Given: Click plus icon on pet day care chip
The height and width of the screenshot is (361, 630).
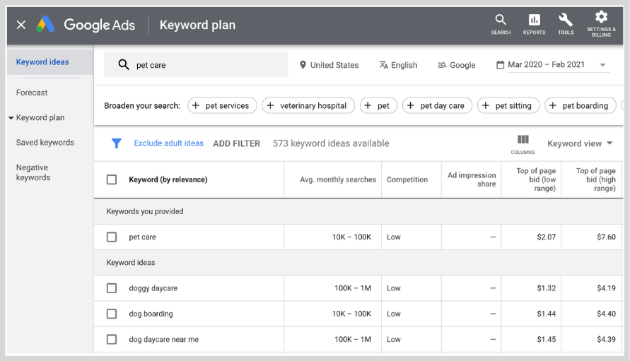Looking at the screenshot, I should (410, 105).
